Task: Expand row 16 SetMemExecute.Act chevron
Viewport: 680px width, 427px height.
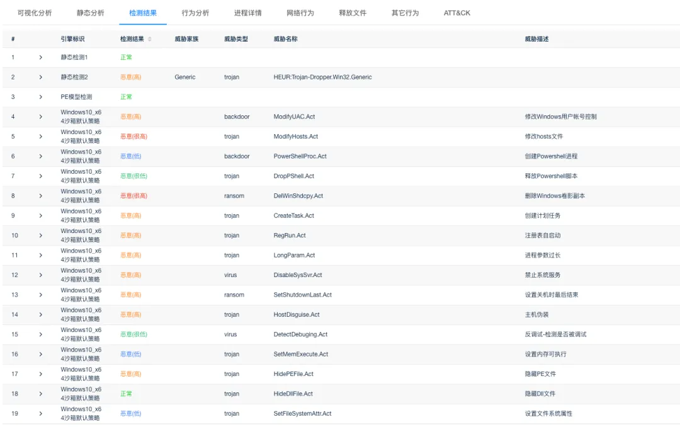Action: (x=41, y=354)
